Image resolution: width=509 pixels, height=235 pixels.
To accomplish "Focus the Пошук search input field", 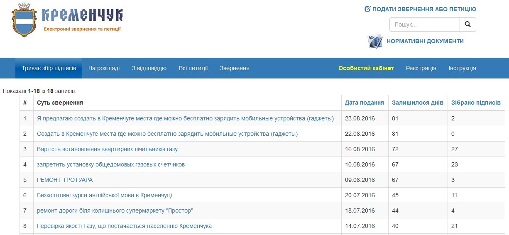I will coord(424,24).
